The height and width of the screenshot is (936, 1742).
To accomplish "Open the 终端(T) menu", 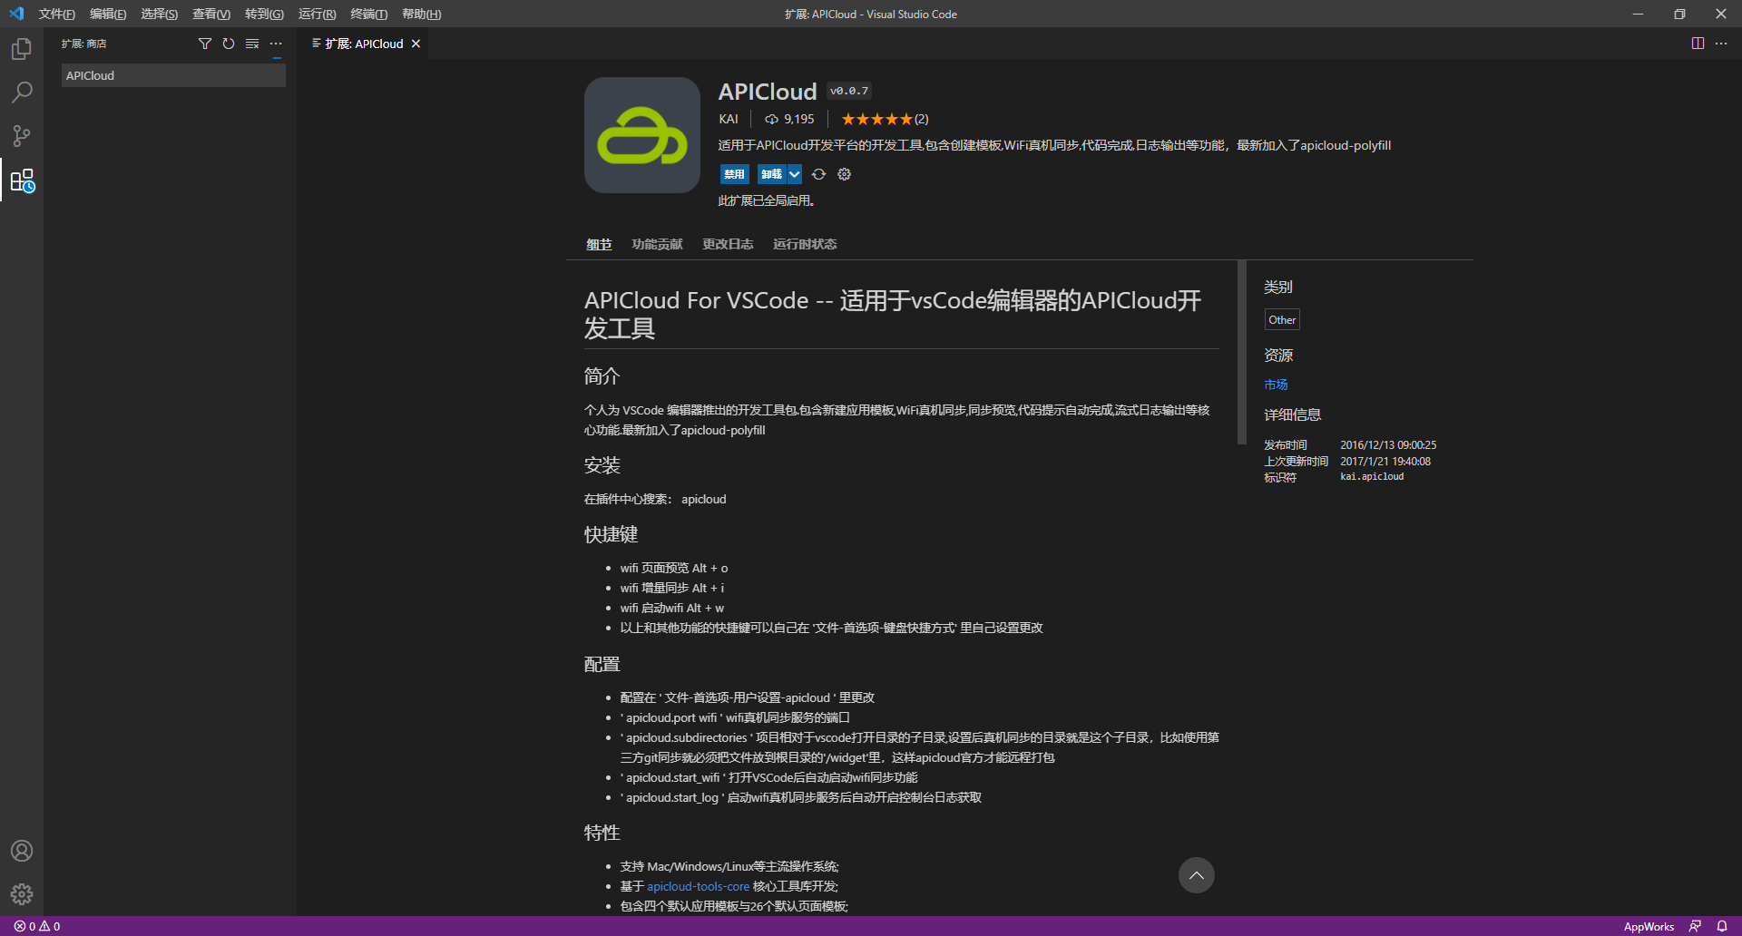I will click(x=368, y=14).
